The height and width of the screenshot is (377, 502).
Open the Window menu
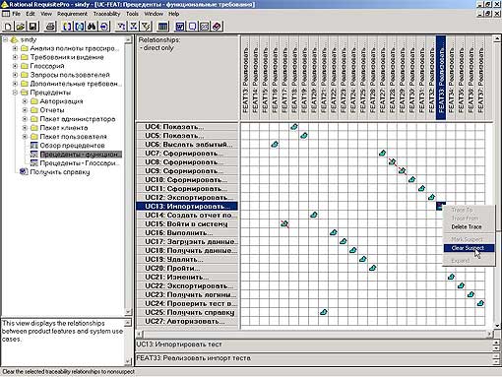pos(154,14)
